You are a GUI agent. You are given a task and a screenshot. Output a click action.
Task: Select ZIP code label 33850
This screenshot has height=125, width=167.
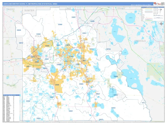coord(68,45)
